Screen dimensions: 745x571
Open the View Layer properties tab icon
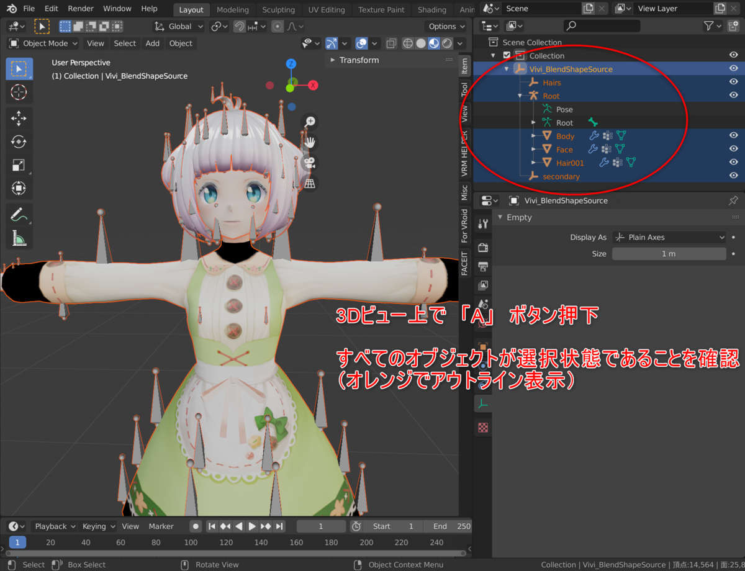coord(483,285)
